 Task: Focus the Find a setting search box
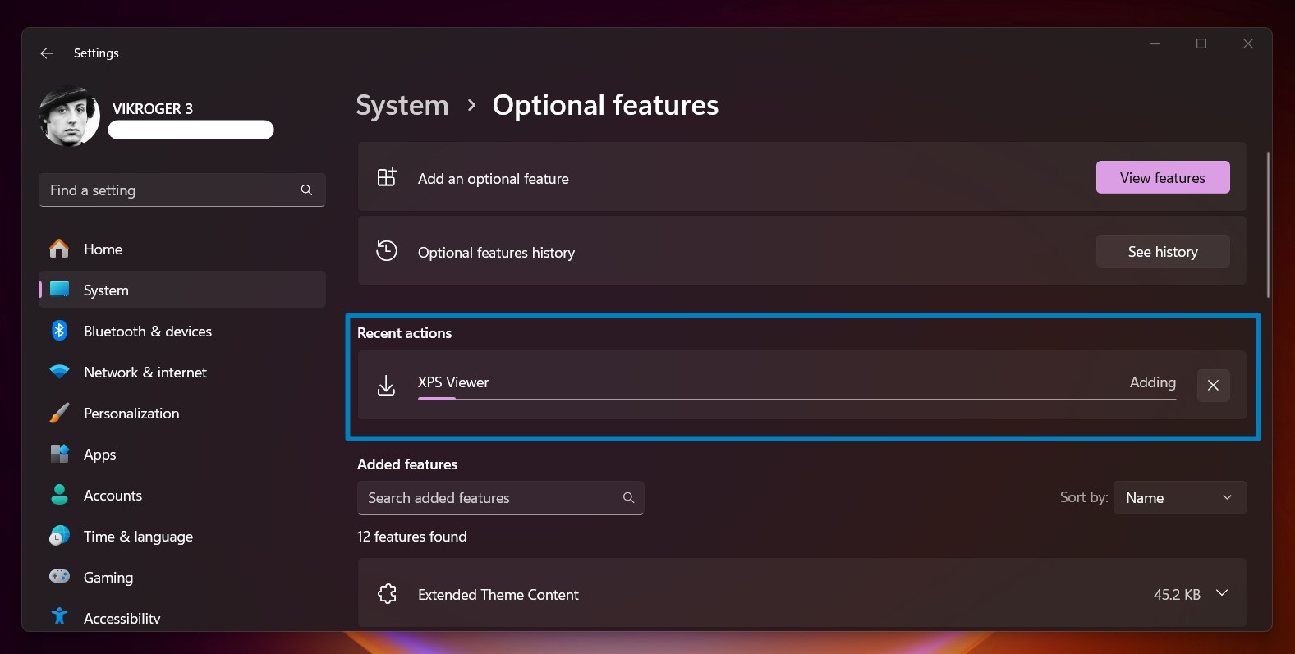point(182,190)
